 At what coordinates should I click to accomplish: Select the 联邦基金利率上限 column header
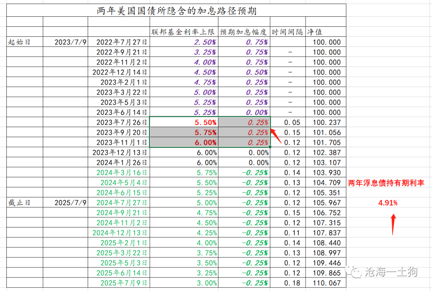click(x=184, y=32)
